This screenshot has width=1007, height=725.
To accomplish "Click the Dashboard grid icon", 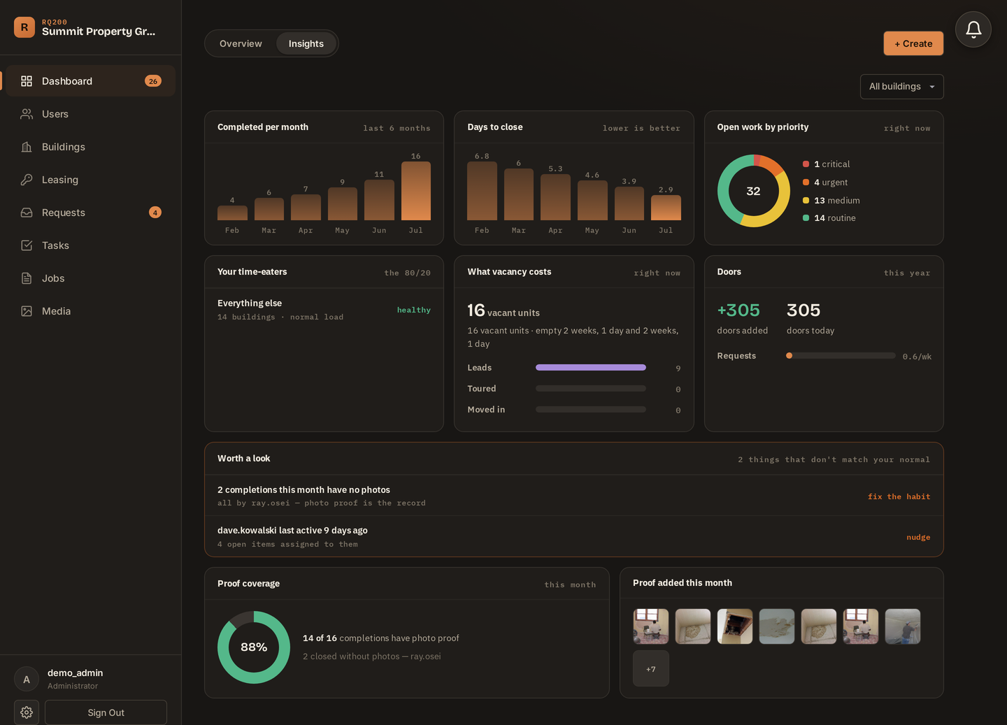I will [x=27, y=81].
